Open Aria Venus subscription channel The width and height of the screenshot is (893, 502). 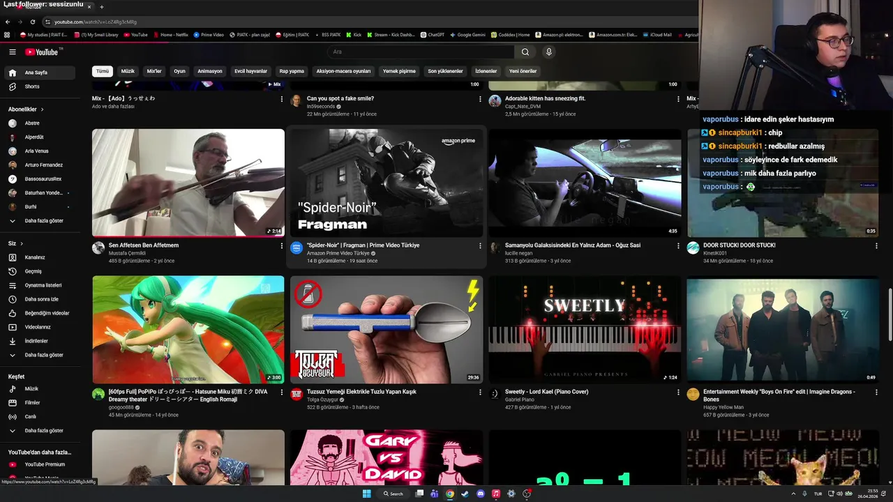click(40, 151)
